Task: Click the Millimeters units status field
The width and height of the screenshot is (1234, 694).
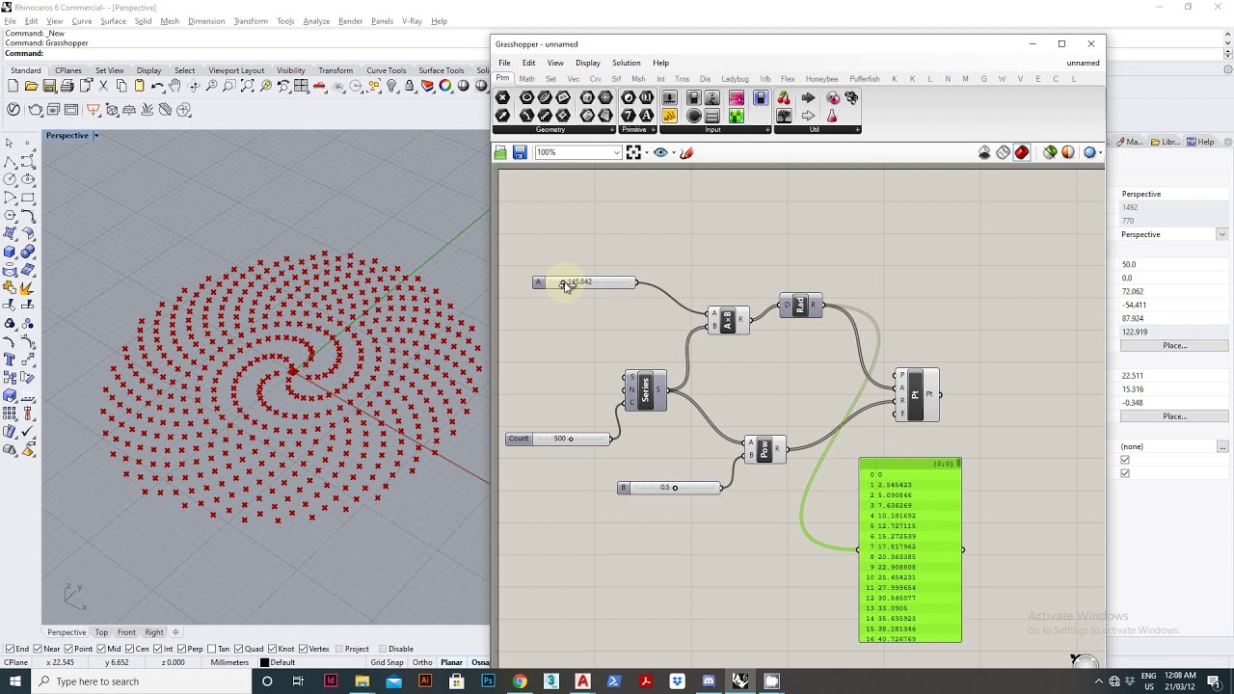Action: (229, 662)
